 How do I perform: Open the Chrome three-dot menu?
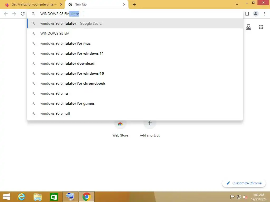click(264, 14)
